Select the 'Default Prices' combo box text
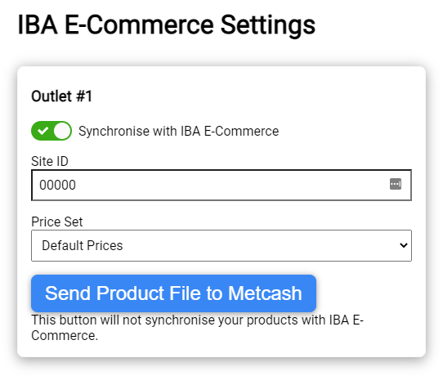 click(83, 245)
